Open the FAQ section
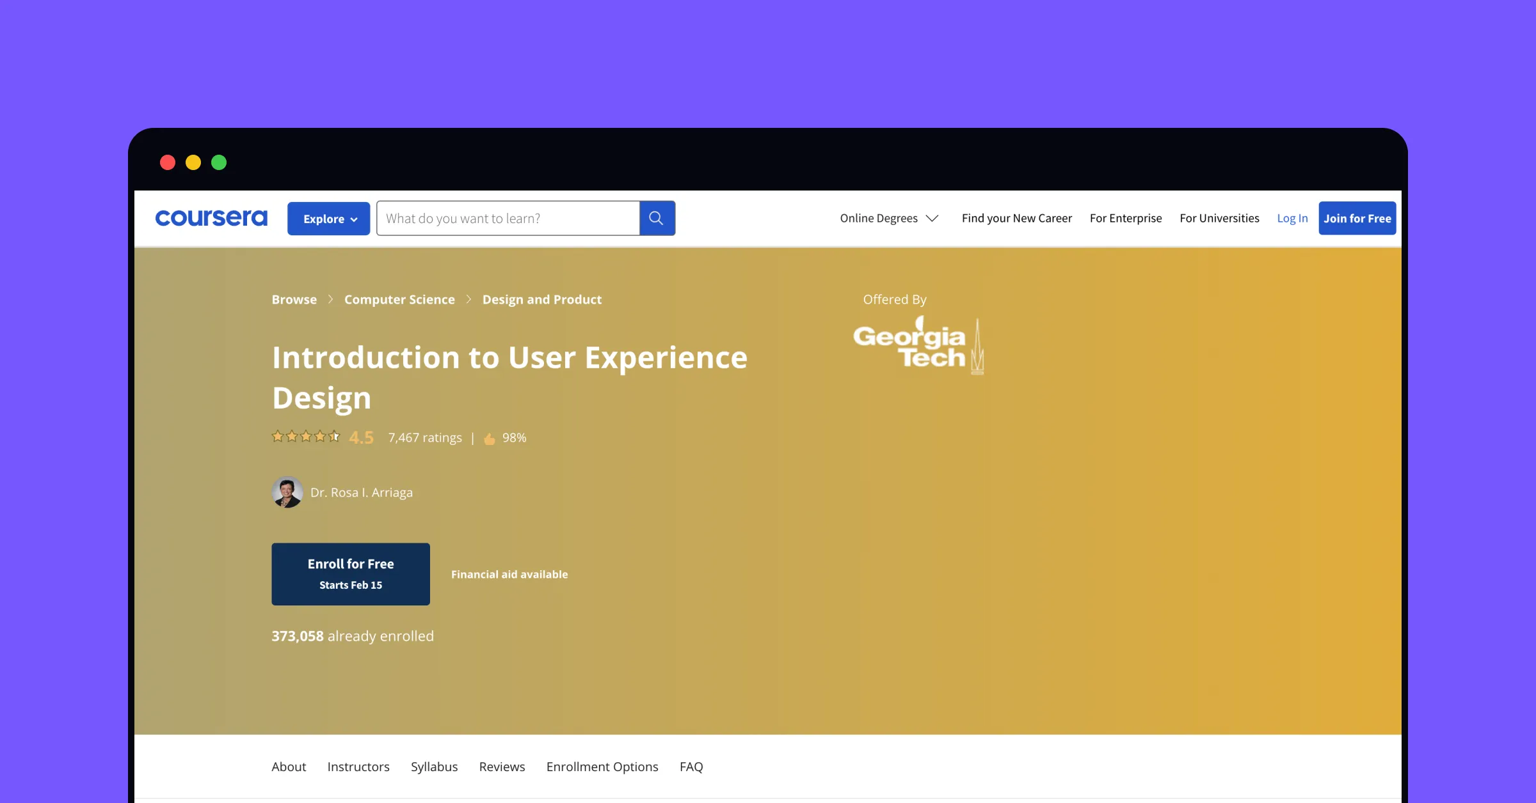Viewport: 1536px width, 803px height. tap(691, 767)
